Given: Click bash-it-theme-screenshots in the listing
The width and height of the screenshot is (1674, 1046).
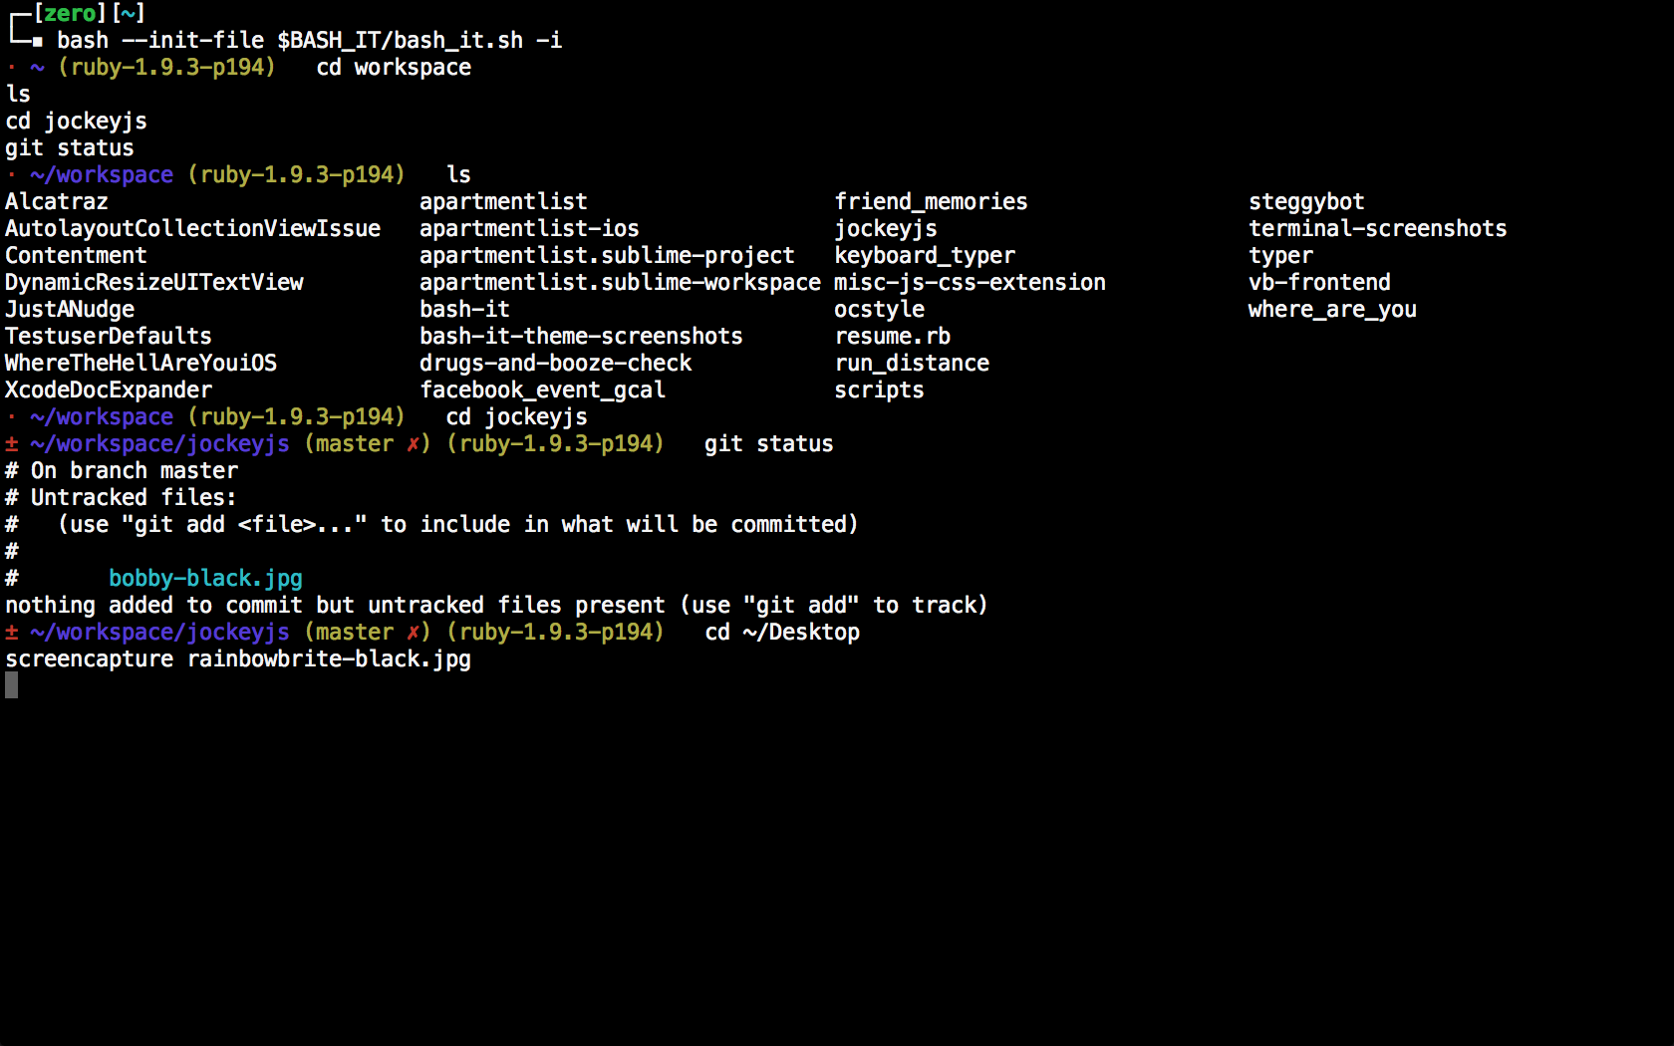Looking at the screenshot, I should 581,336.
